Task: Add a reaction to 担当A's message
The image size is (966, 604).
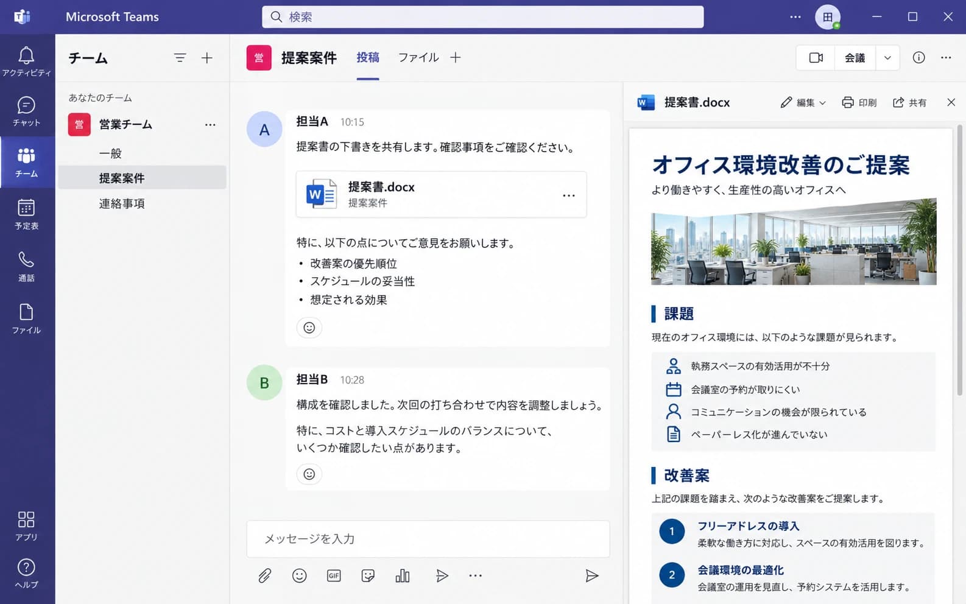Action: 309,328
